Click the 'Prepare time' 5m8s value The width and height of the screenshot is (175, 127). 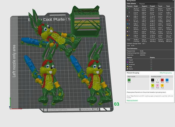tap(142, 51)
